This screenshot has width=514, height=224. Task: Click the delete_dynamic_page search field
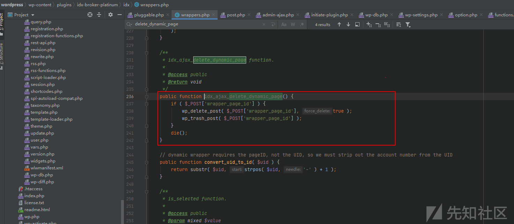pos(195,24)
